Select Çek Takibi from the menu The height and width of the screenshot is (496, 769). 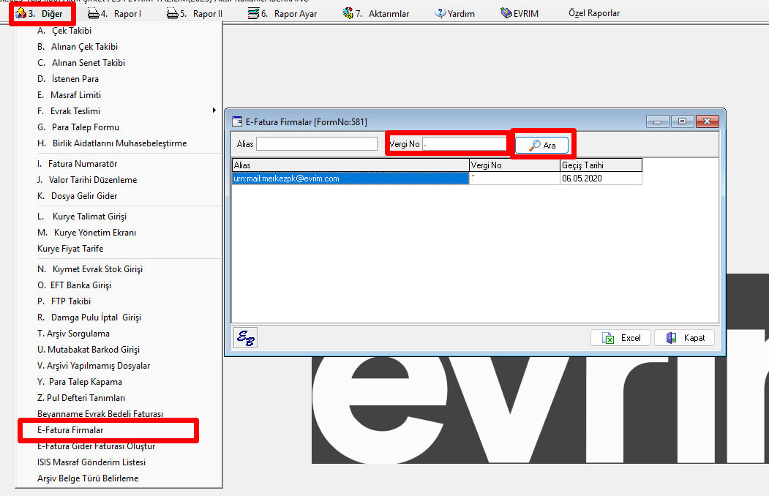(x=119, y=31)
